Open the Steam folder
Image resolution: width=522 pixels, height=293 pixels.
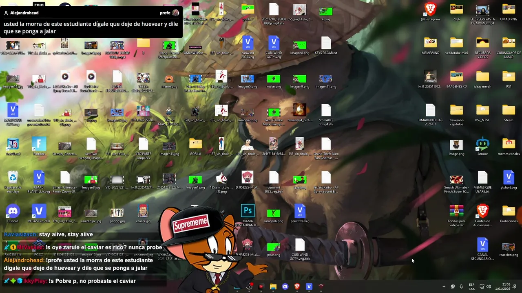(509, 114)
